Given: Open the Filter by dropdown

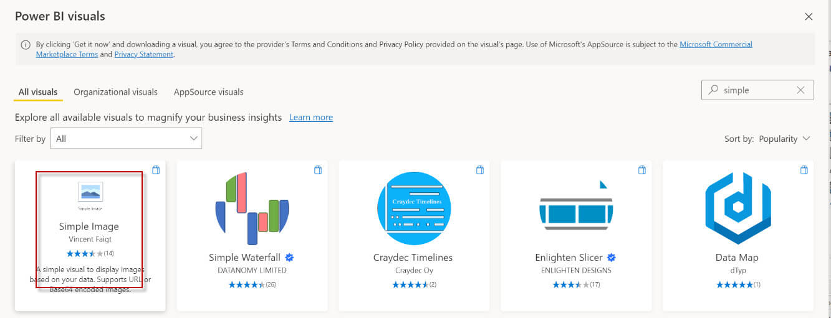Looking at the screenshot, I should 126,139.
